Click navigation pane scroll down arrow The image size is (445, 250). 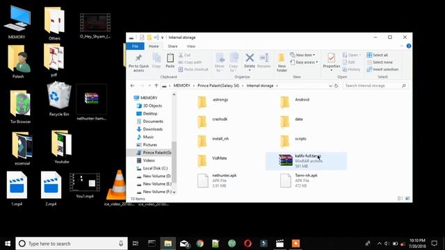point(174,192)
